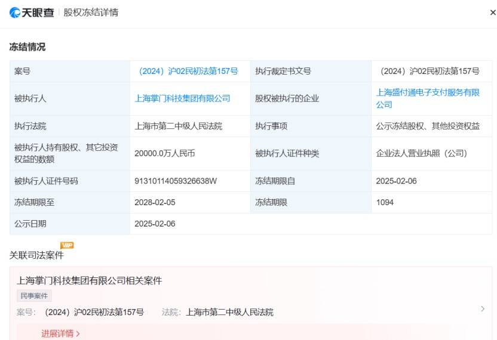Select 上海掌门科技集团有限公司相关案件 heading
Viewport: 497px width, 340px height.
coord(89,280)
